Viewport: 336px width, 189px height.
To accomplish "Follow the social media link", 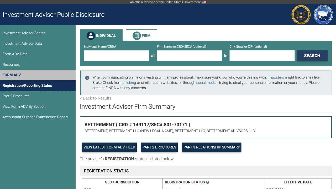I will [x=206, y=83].
